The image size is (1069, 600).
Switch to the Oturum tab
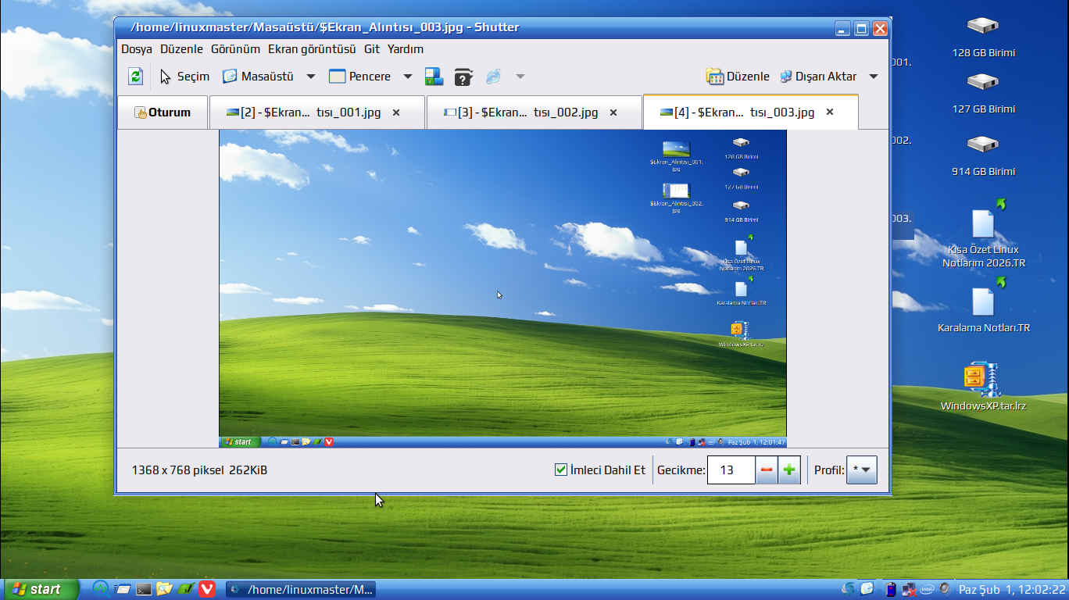163,112
